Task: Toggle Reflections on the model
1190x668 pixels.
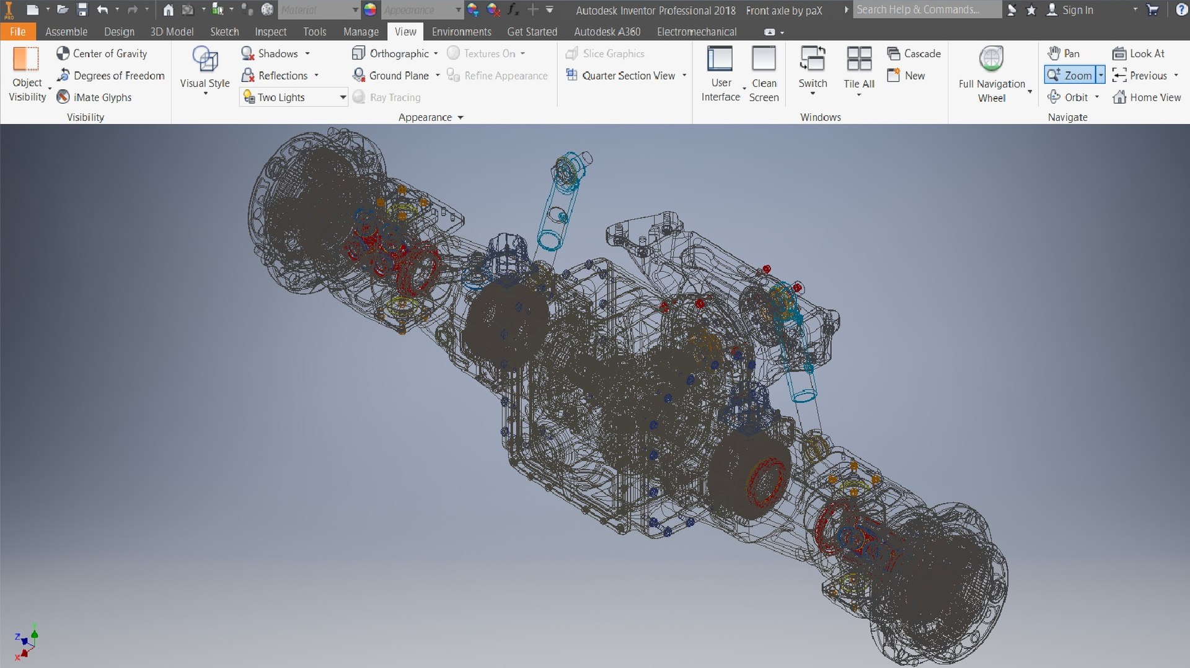Action: (x=275, y=76)
